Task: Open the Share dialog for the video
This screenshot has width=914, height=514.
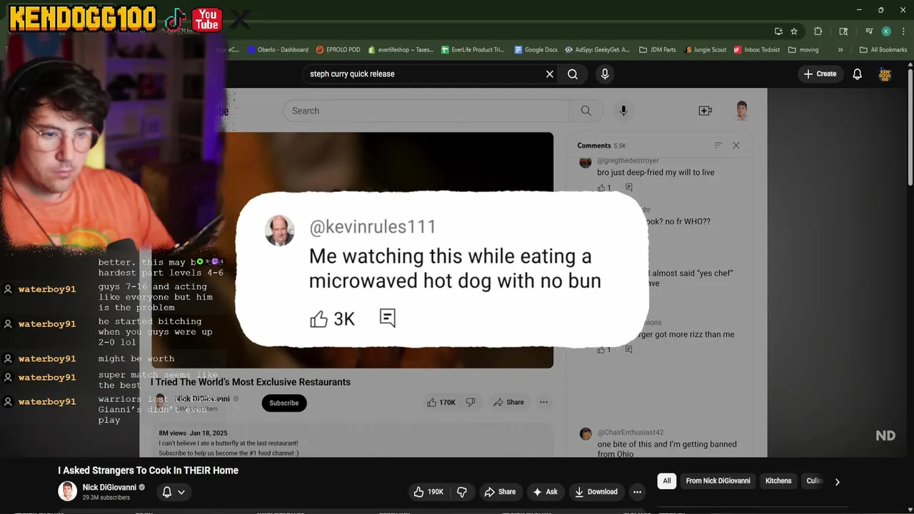Action: pyautogui.click(x=500, y=492)
